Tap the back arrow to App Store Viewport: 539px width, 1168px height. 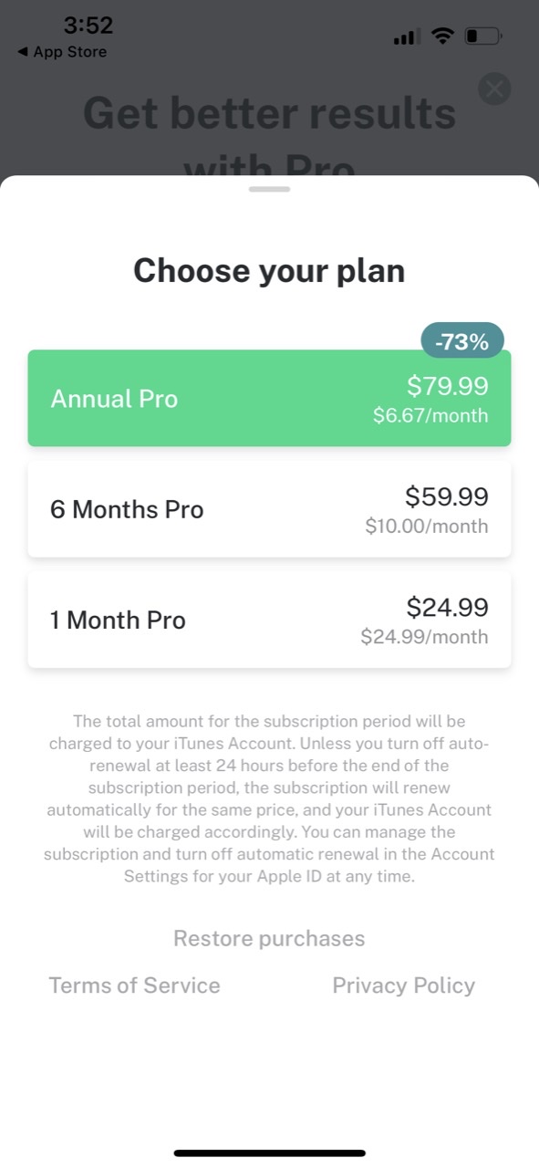22,52
